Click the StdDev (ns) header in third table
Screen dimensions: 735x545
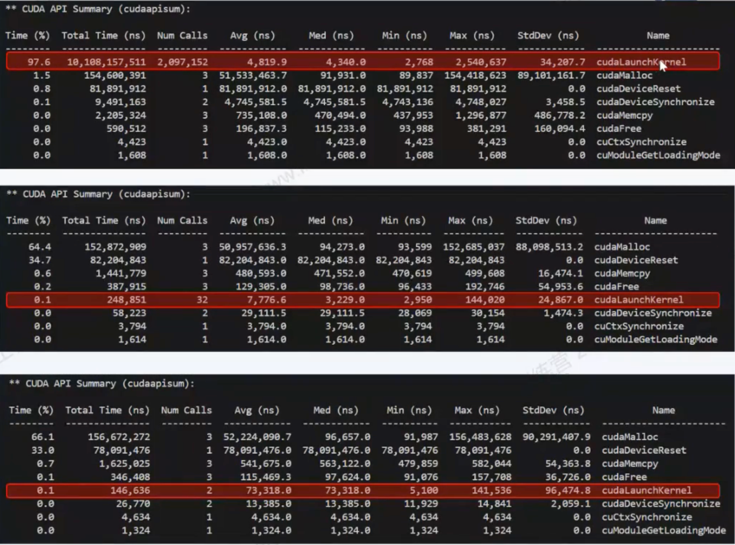click(553, 410)
